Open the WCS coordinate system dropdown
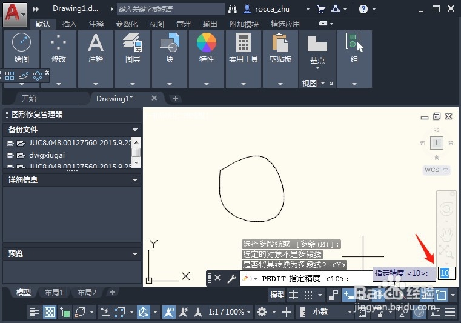Image resolution: width=461 pixels, height=323 pixels. click(x=436, y=170)
